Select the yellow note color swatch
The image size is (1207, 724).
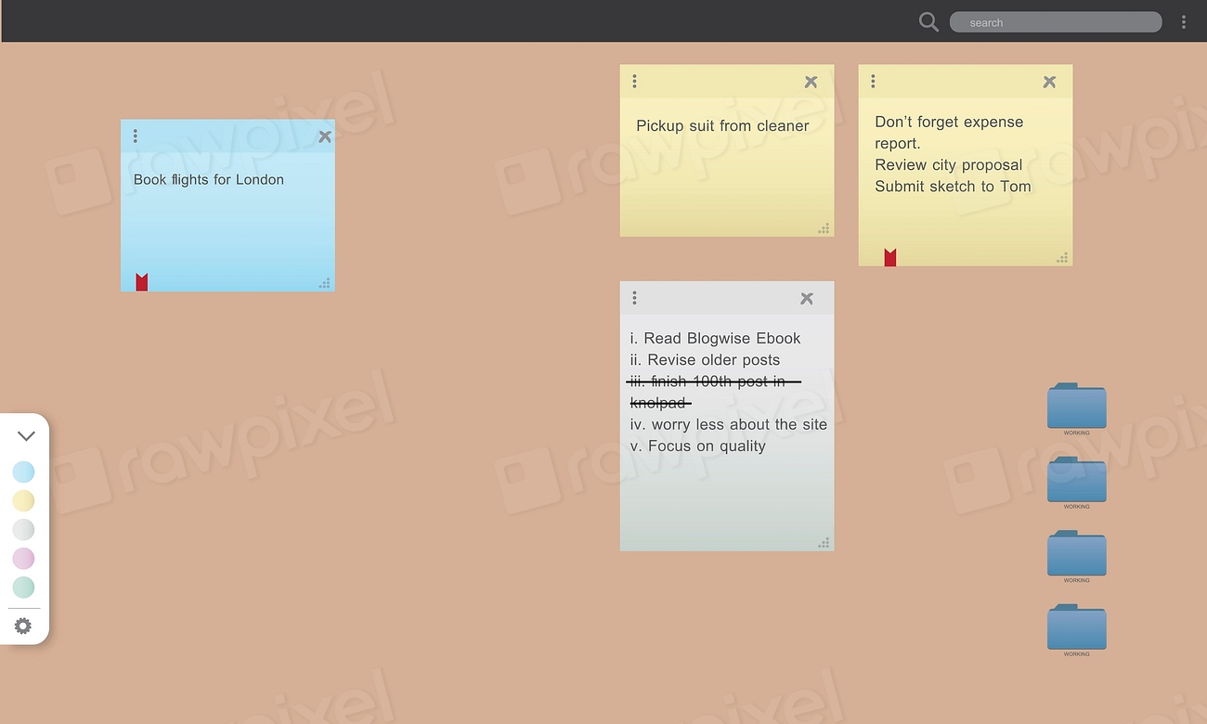point(23,501)
